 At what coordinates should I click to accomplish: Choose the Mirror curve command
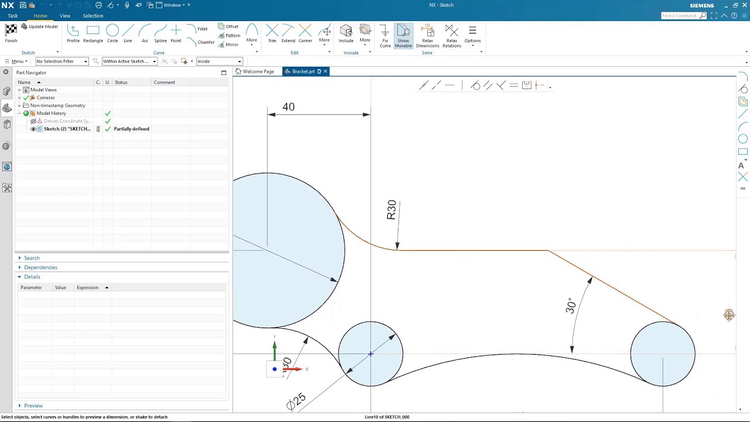[228, 45]
